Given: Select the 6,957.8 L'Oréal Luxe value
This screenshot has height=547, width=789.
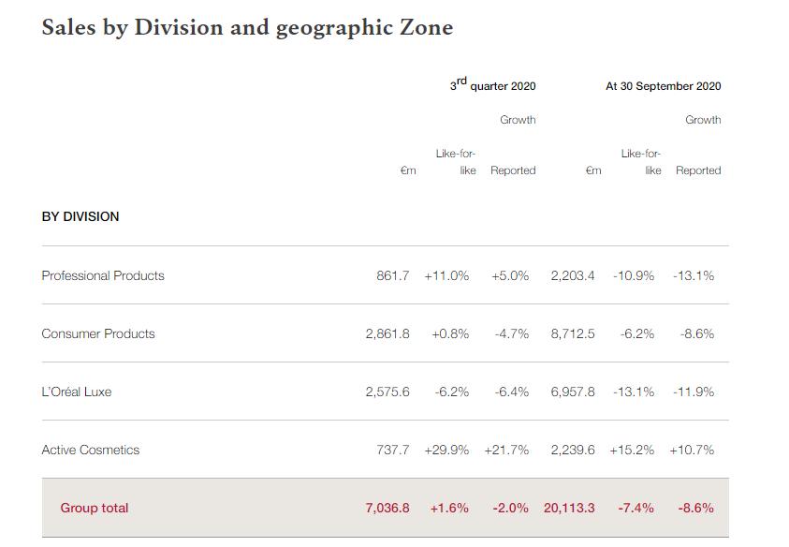Looking at the screenshot, I should [x=573, y=392].
